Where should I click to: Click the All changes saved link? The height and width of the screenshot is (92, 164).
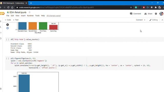click(54, 16)
